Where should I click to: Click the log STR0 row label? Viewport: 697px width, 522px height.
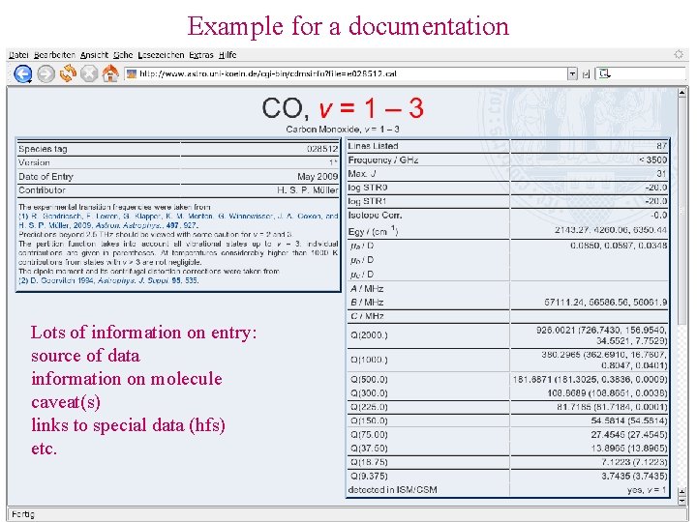(x=368, y=188)
